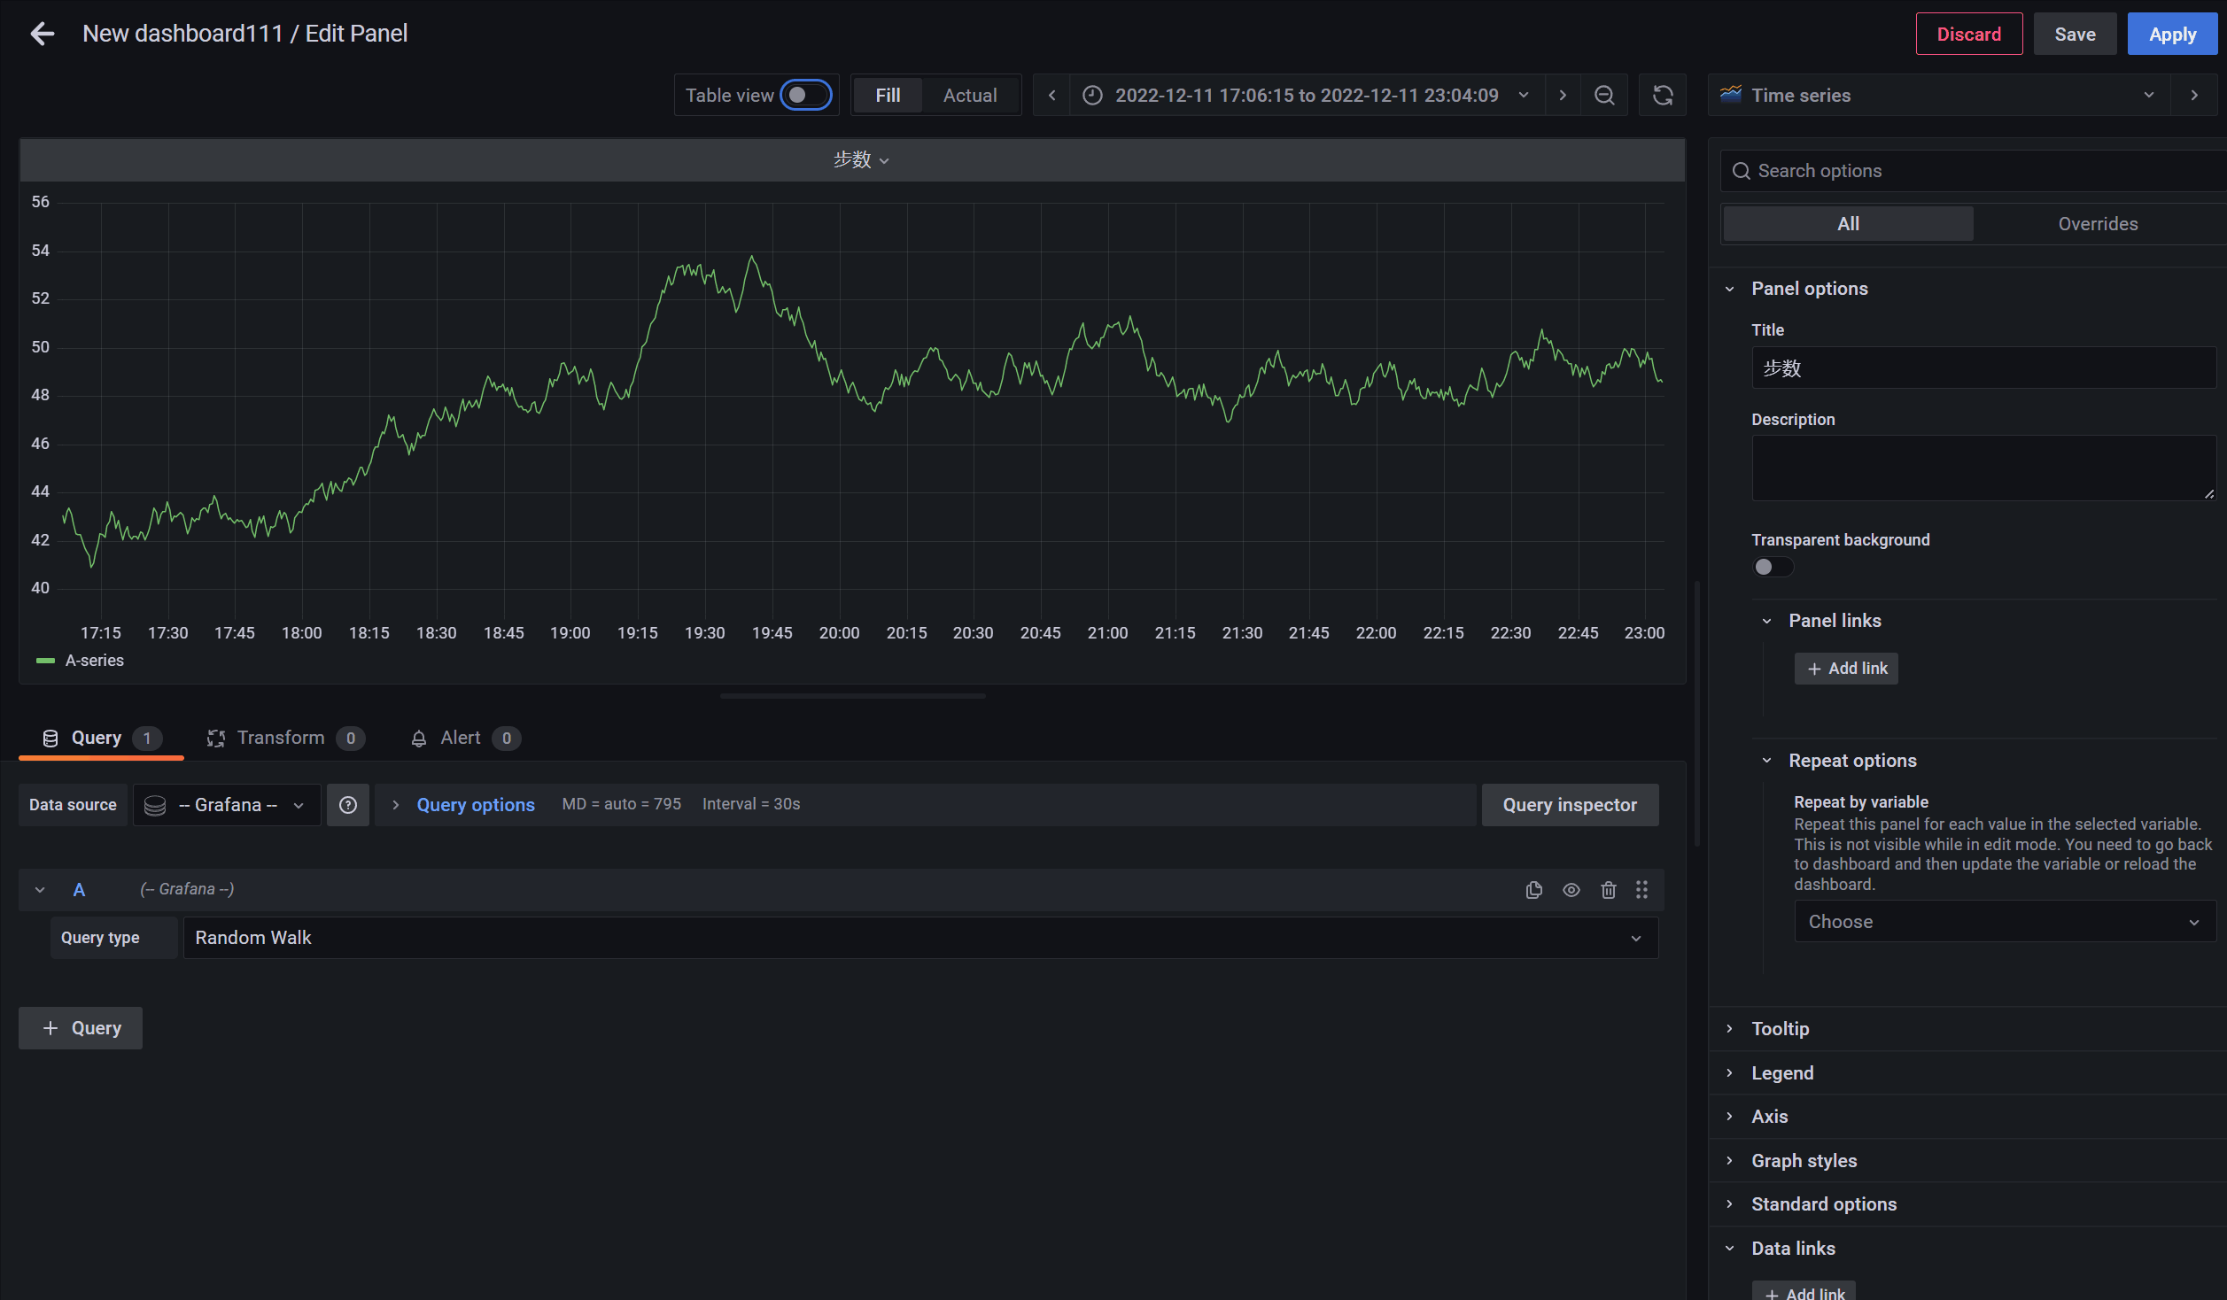
Task: Click the zoom out magnifier icon
Action: (1606, 95)
